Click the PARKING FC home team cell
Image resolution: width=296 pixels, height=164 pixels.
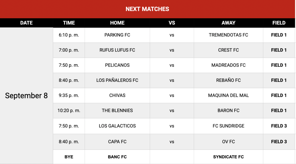[x=117, y=35]
